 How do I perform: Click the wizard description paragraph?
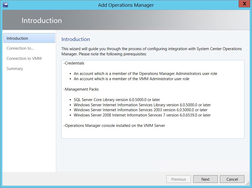coord(151,51)
